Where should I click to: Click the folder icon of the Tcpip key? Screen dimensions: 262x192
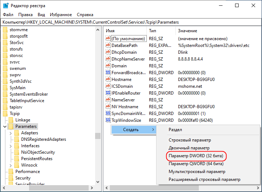coord(5,114)
